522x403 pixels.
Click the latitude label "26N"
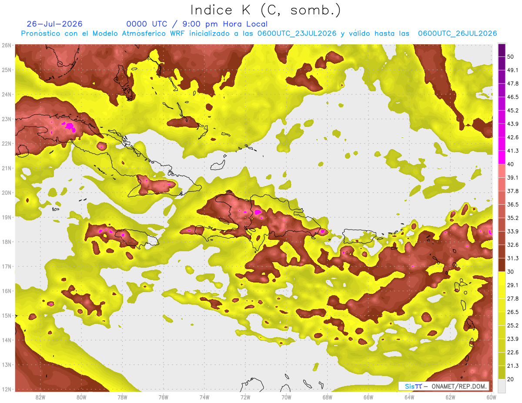[x=7, y=45]
